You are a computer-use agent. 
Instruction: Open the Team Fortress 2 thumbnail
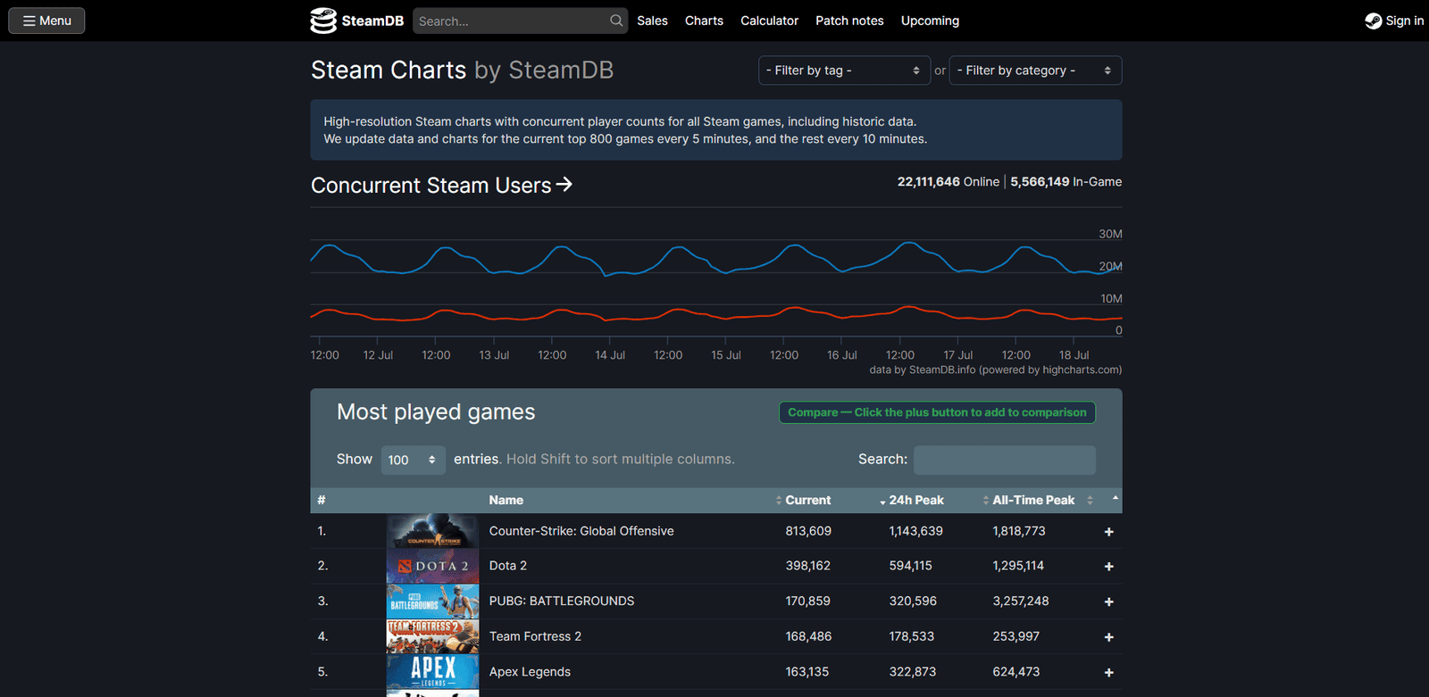432,636
